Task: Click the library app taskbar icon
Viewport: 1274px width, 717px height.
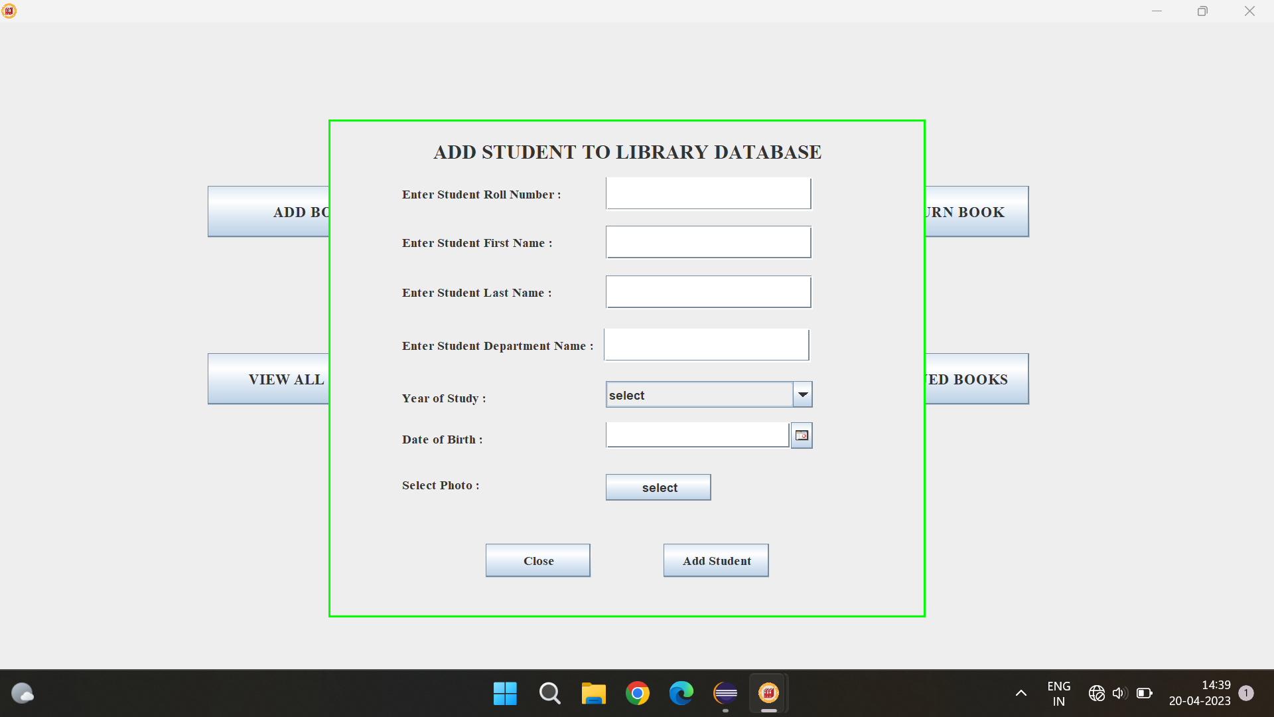Action: pos(768,693)
